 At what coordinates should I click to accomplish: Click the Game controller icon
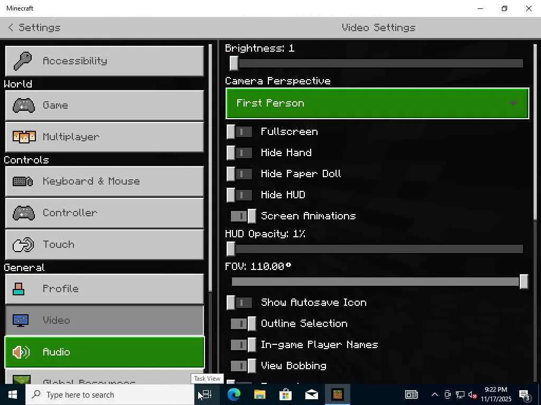click(x=23, y=105)
